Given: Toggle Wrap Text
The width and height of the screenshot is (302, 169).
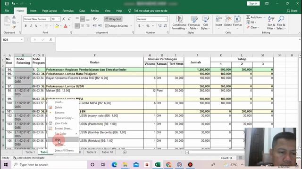Looking at the screenshot, I should 113,19.
